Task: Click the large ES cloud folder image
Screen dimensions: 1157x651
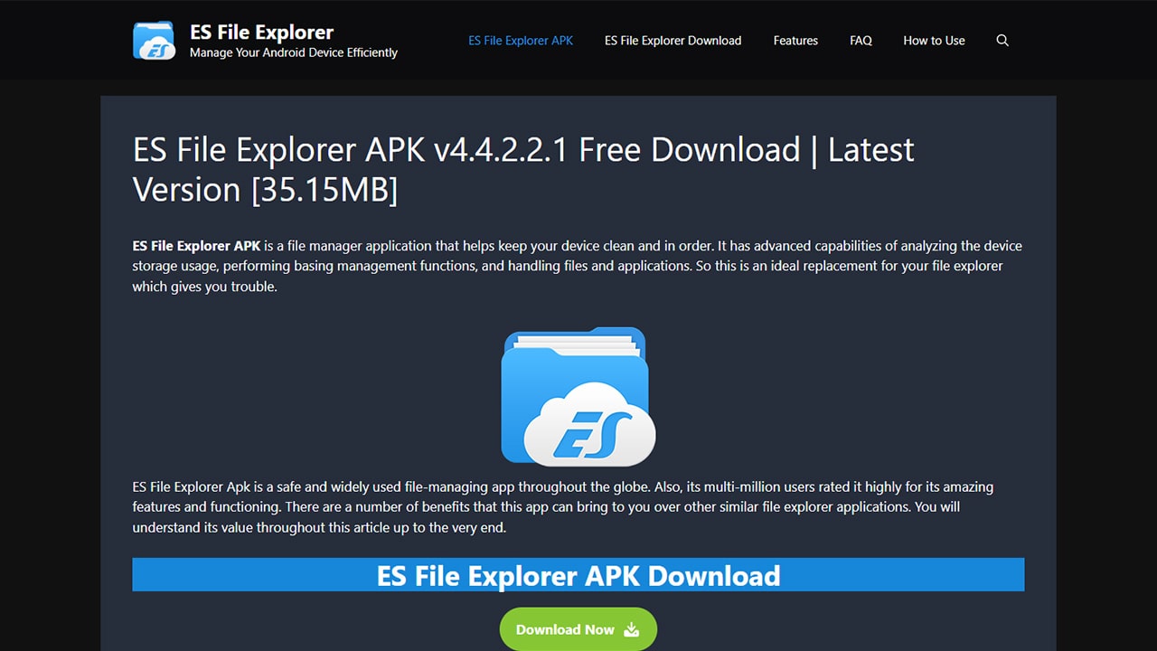Action: [578, 396]
